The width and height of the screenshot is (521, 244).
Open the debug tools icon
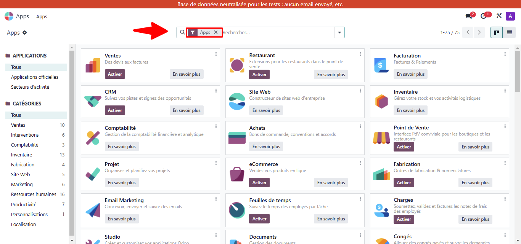tap(499, 16)
